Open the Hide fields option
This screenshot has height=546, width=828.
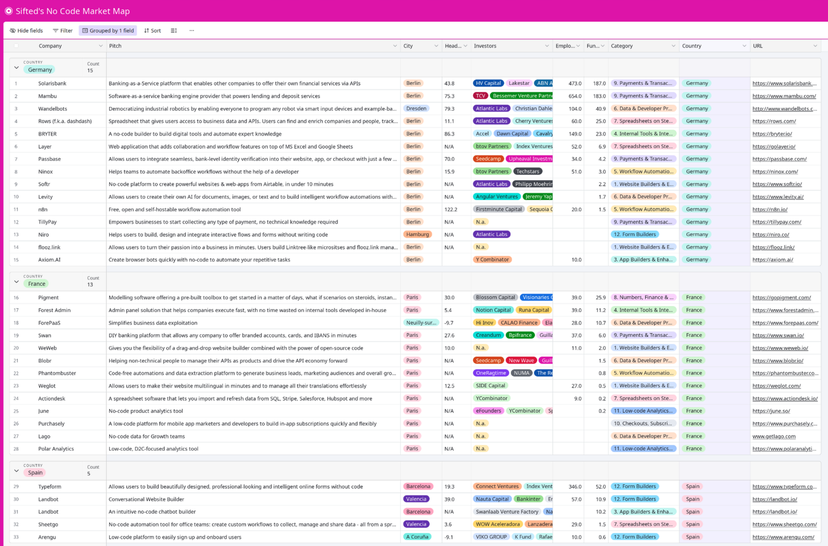click(26, 31)
